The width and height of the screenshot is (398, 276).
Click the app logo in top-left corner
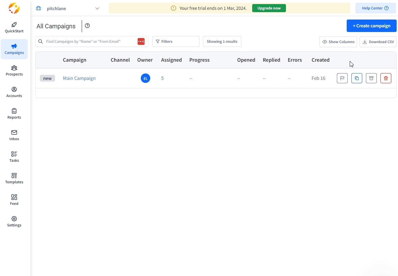pos(14,8)
